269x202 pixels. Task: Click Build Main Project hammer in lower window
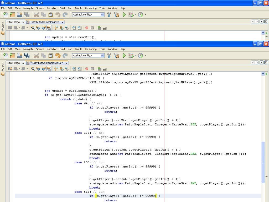pyautogui.click(x=109, y=55)
